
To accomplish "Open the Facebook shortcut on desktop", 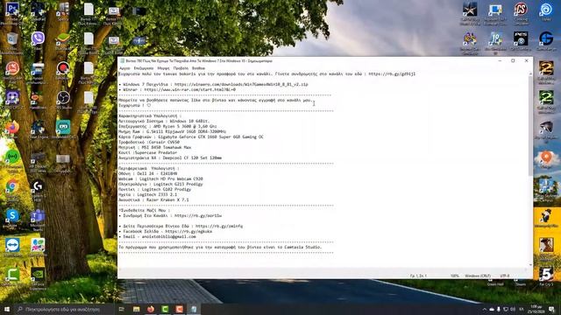I will pyautogui.click(x=139, y=41).
